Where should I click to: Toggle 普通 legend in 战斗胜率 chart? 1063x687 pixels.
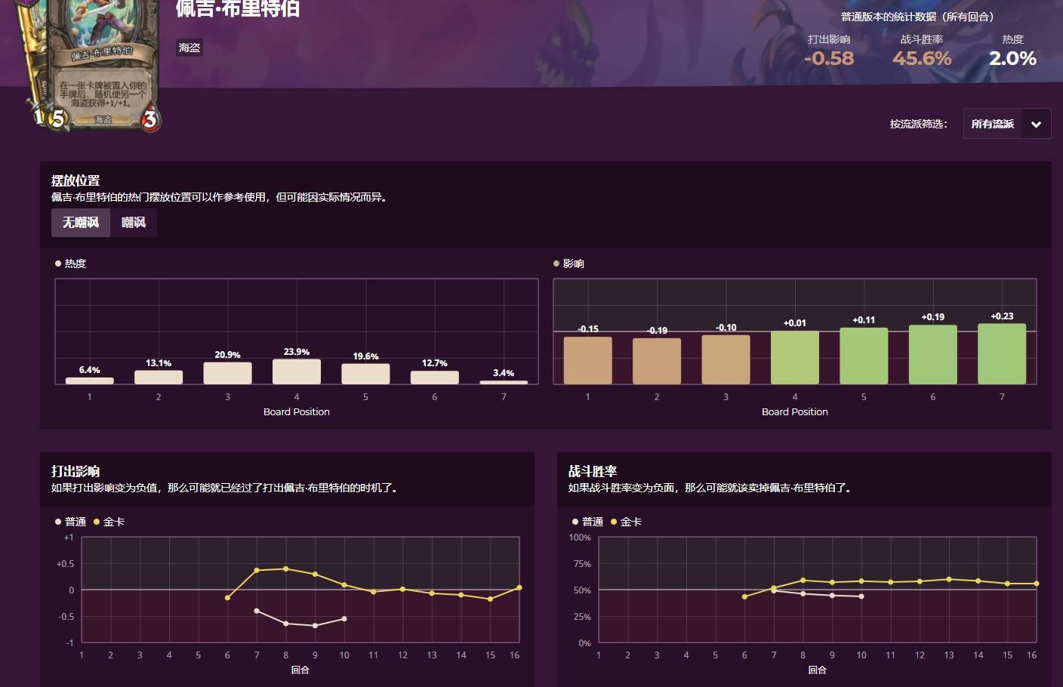[587, 522]
